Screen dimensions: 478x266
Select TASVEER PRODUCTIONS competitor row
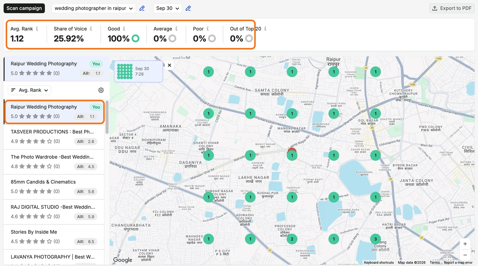54,137
